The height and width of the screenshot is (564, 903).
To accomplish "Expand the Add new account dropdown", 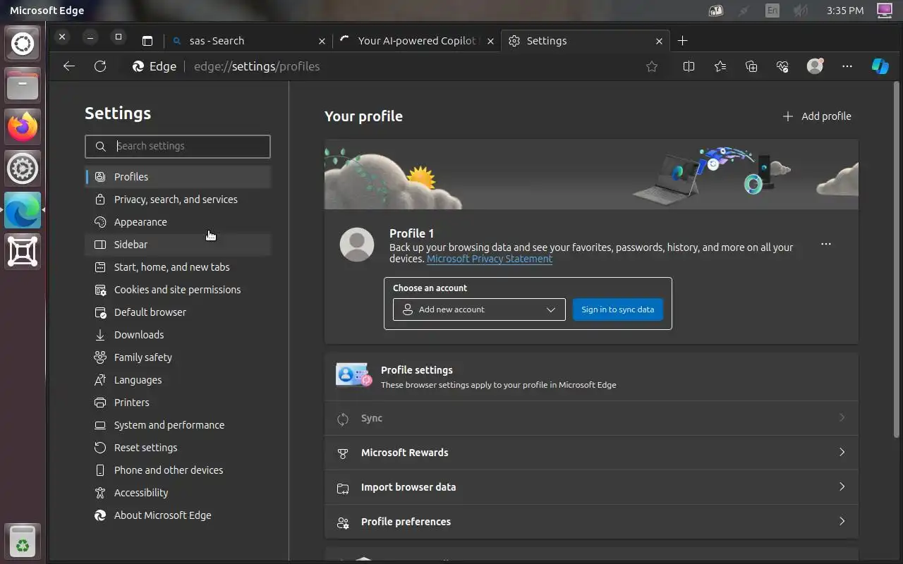I will 479,309.
